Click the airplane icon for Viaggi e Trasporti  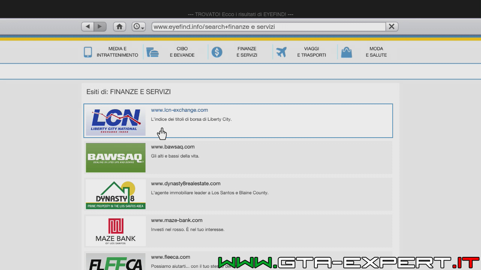click(281, 52)
